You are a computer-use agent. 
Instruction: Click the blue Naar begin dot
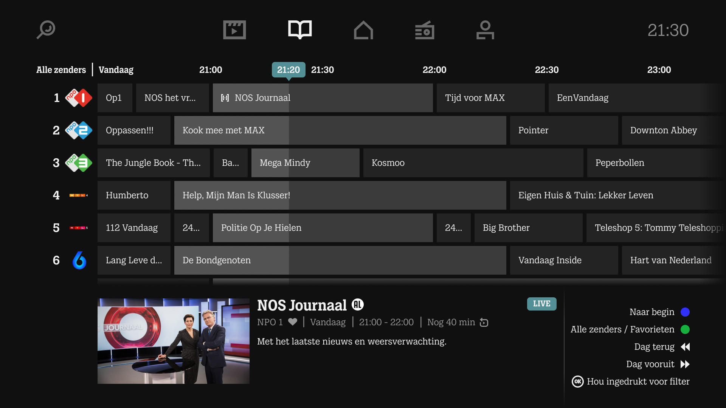(x=685, y=312)
